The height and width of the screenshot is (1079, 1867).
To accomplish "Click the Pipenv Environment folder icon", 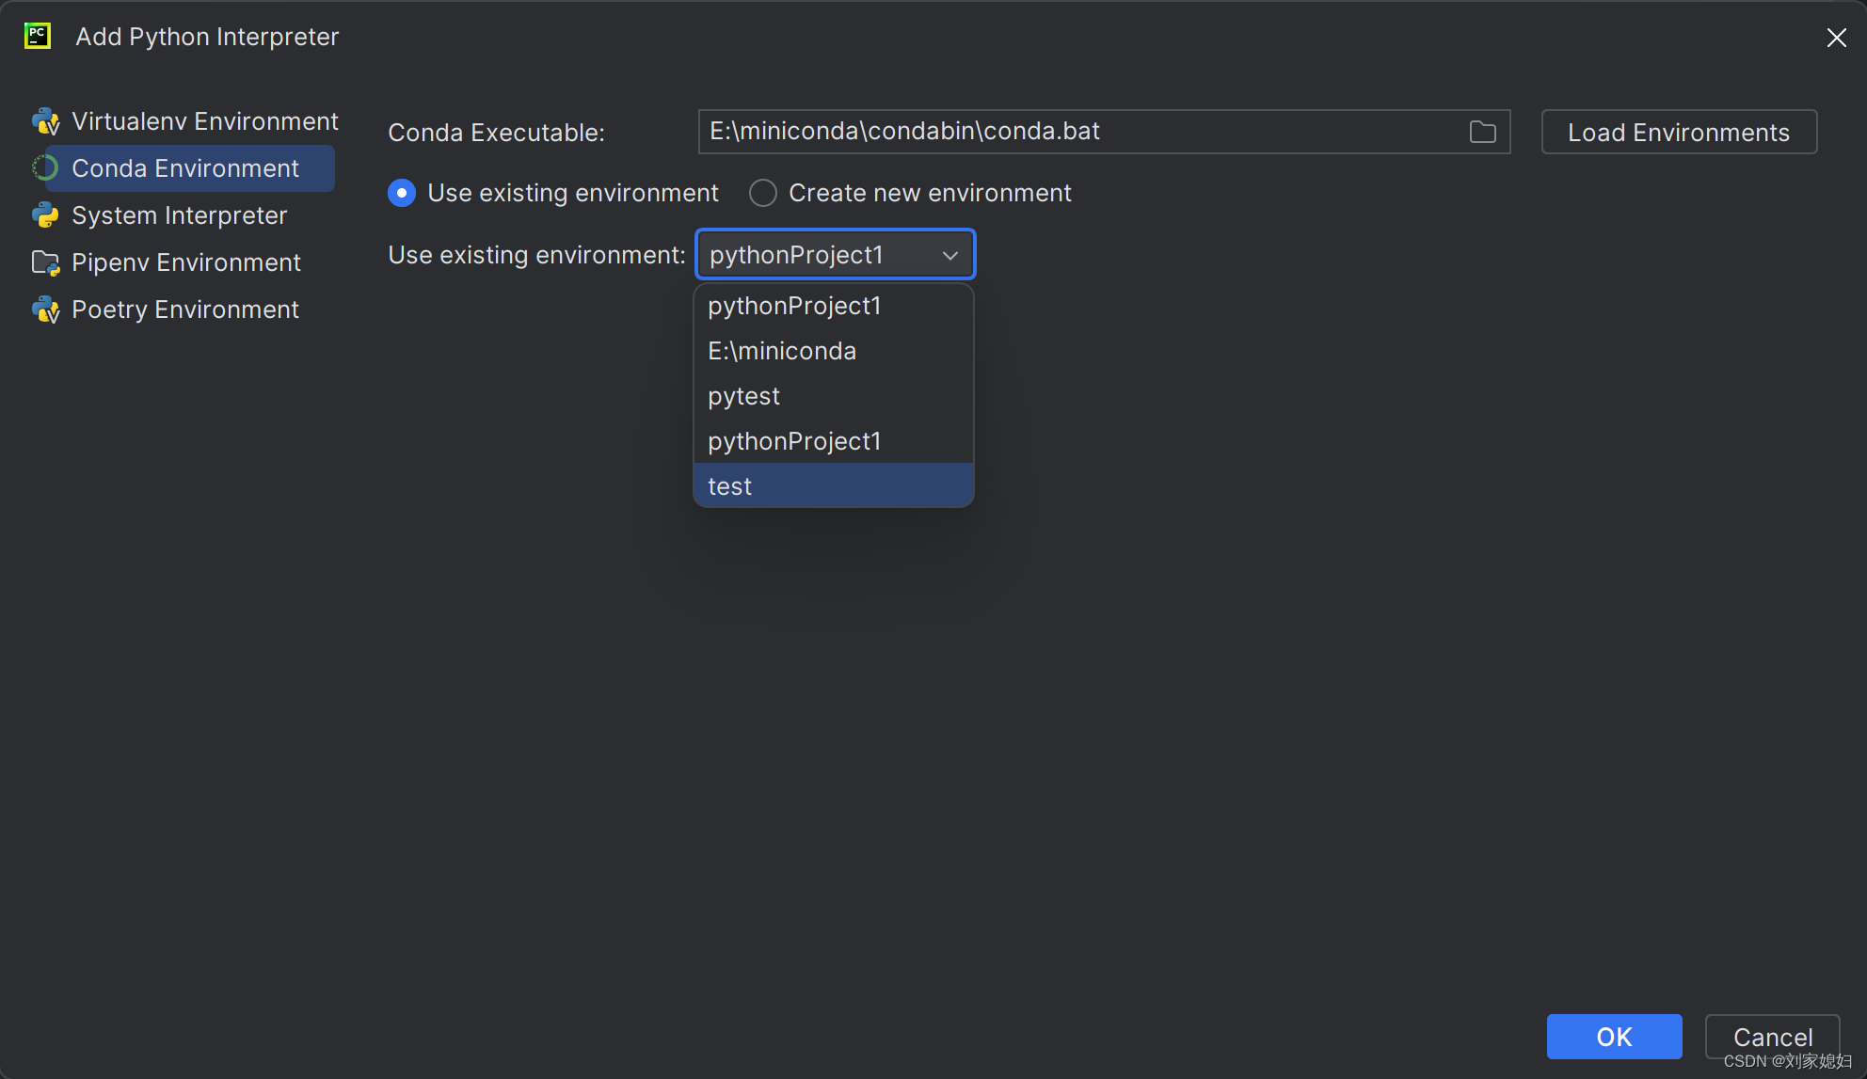I will point(45,262).
